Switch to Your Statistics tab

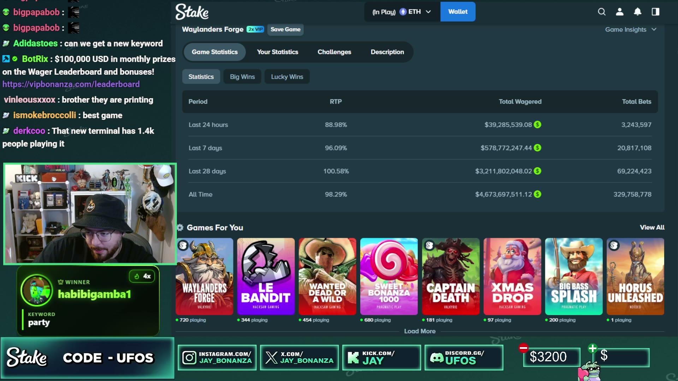[278, 52]
